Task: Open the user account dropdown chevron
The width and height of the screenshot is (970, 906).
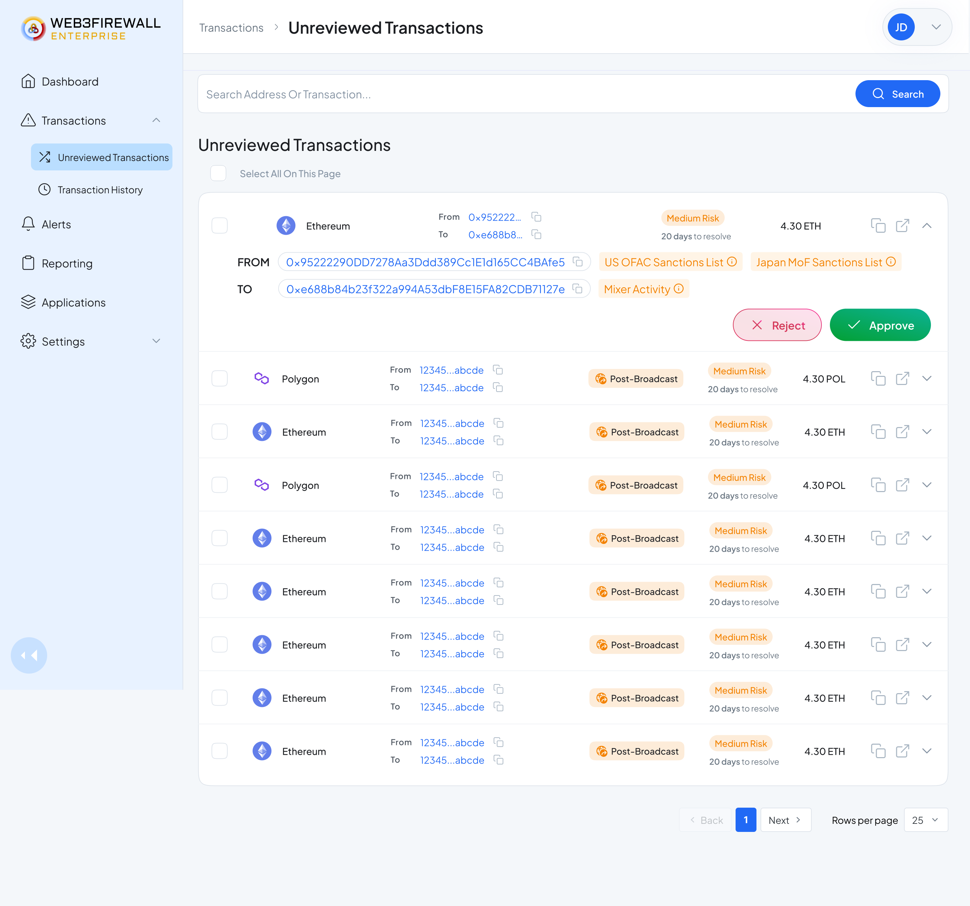Action: pos(936,27)
